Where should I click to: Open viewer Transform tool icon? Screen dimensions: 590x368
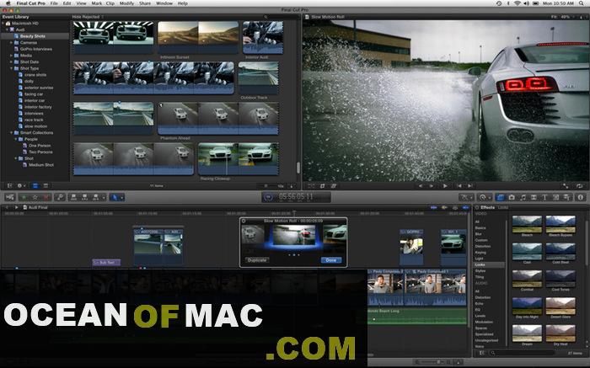(x=311, y=186)
